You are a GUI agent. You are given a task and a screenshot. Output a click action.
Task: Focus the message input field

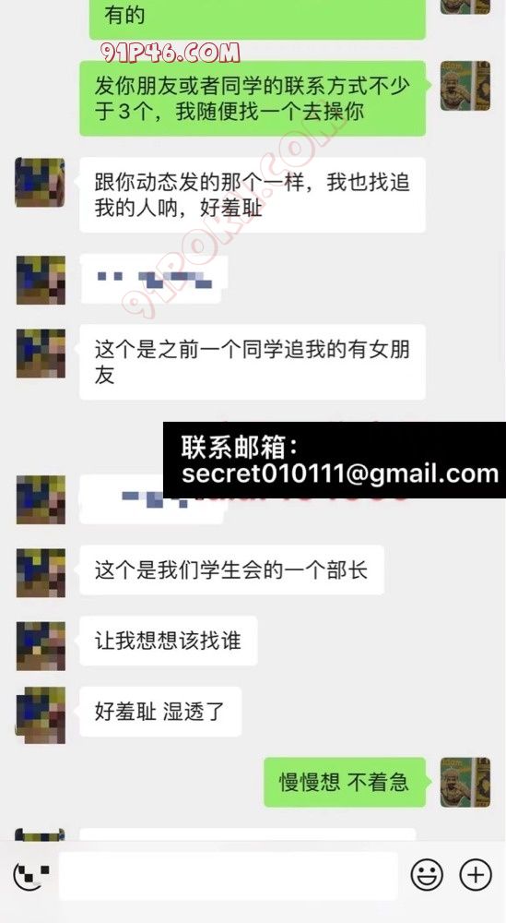228,875
